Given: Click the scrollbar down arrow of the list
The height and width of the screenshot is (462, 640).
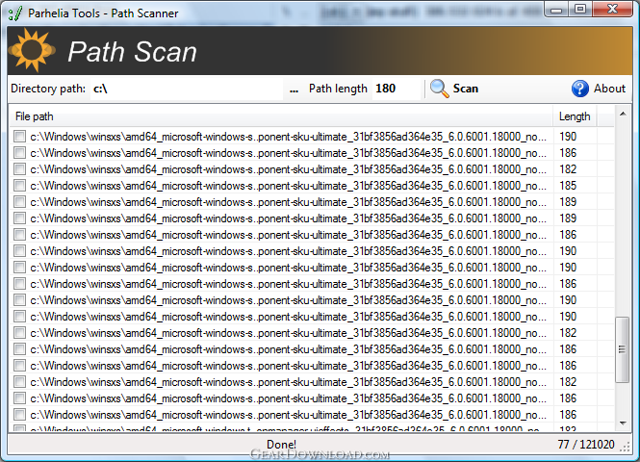Looking at the screenshot, I should tap(623, 423).
